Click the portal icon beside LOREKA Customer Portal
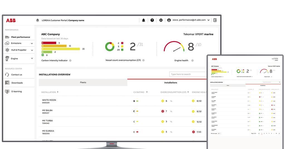The height and width of the screenshot is (149, 285). (x=38, y=20)
